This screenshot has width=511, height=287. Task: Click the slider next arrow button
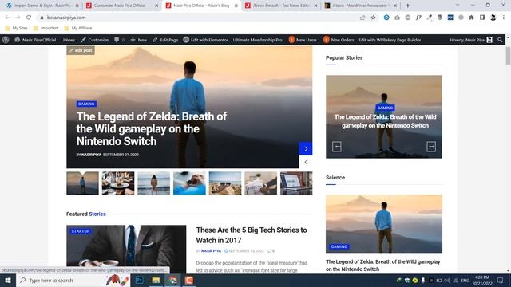pyautogui.click(x=306, y=149)
